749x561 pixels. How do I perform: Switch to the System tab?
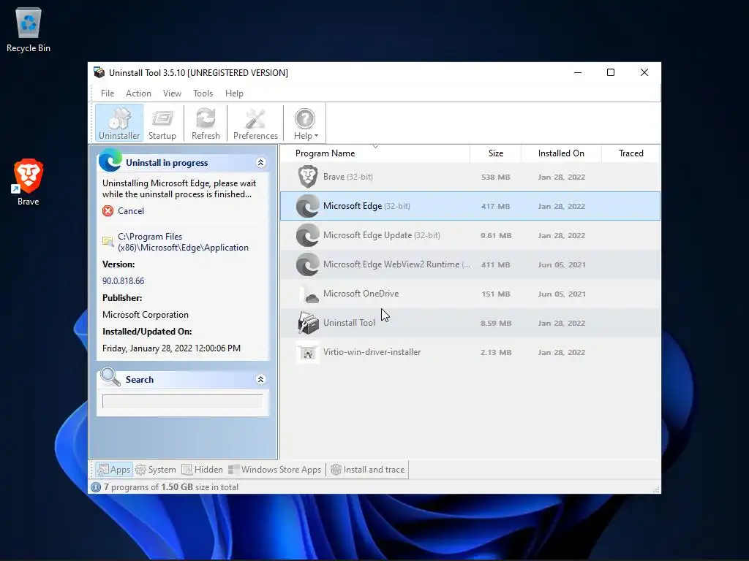(156, 470)
